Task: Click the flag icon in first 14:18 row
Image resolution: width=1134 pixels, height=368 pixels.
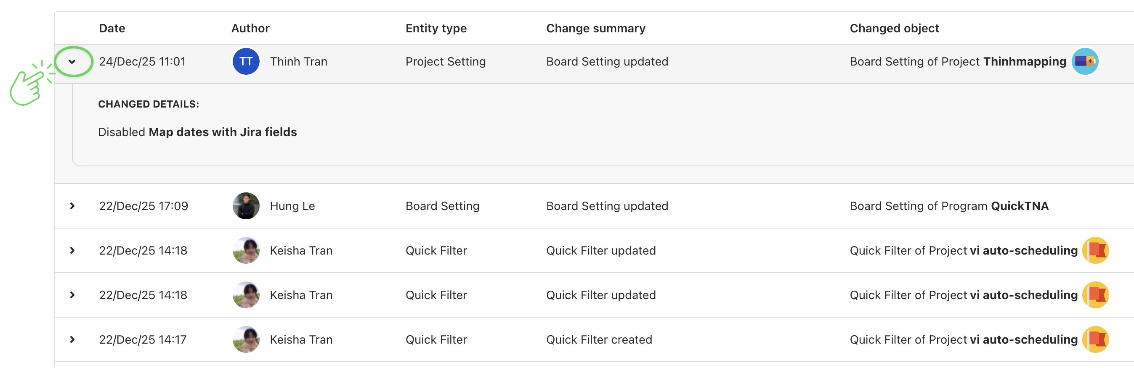Action: 1095,251
